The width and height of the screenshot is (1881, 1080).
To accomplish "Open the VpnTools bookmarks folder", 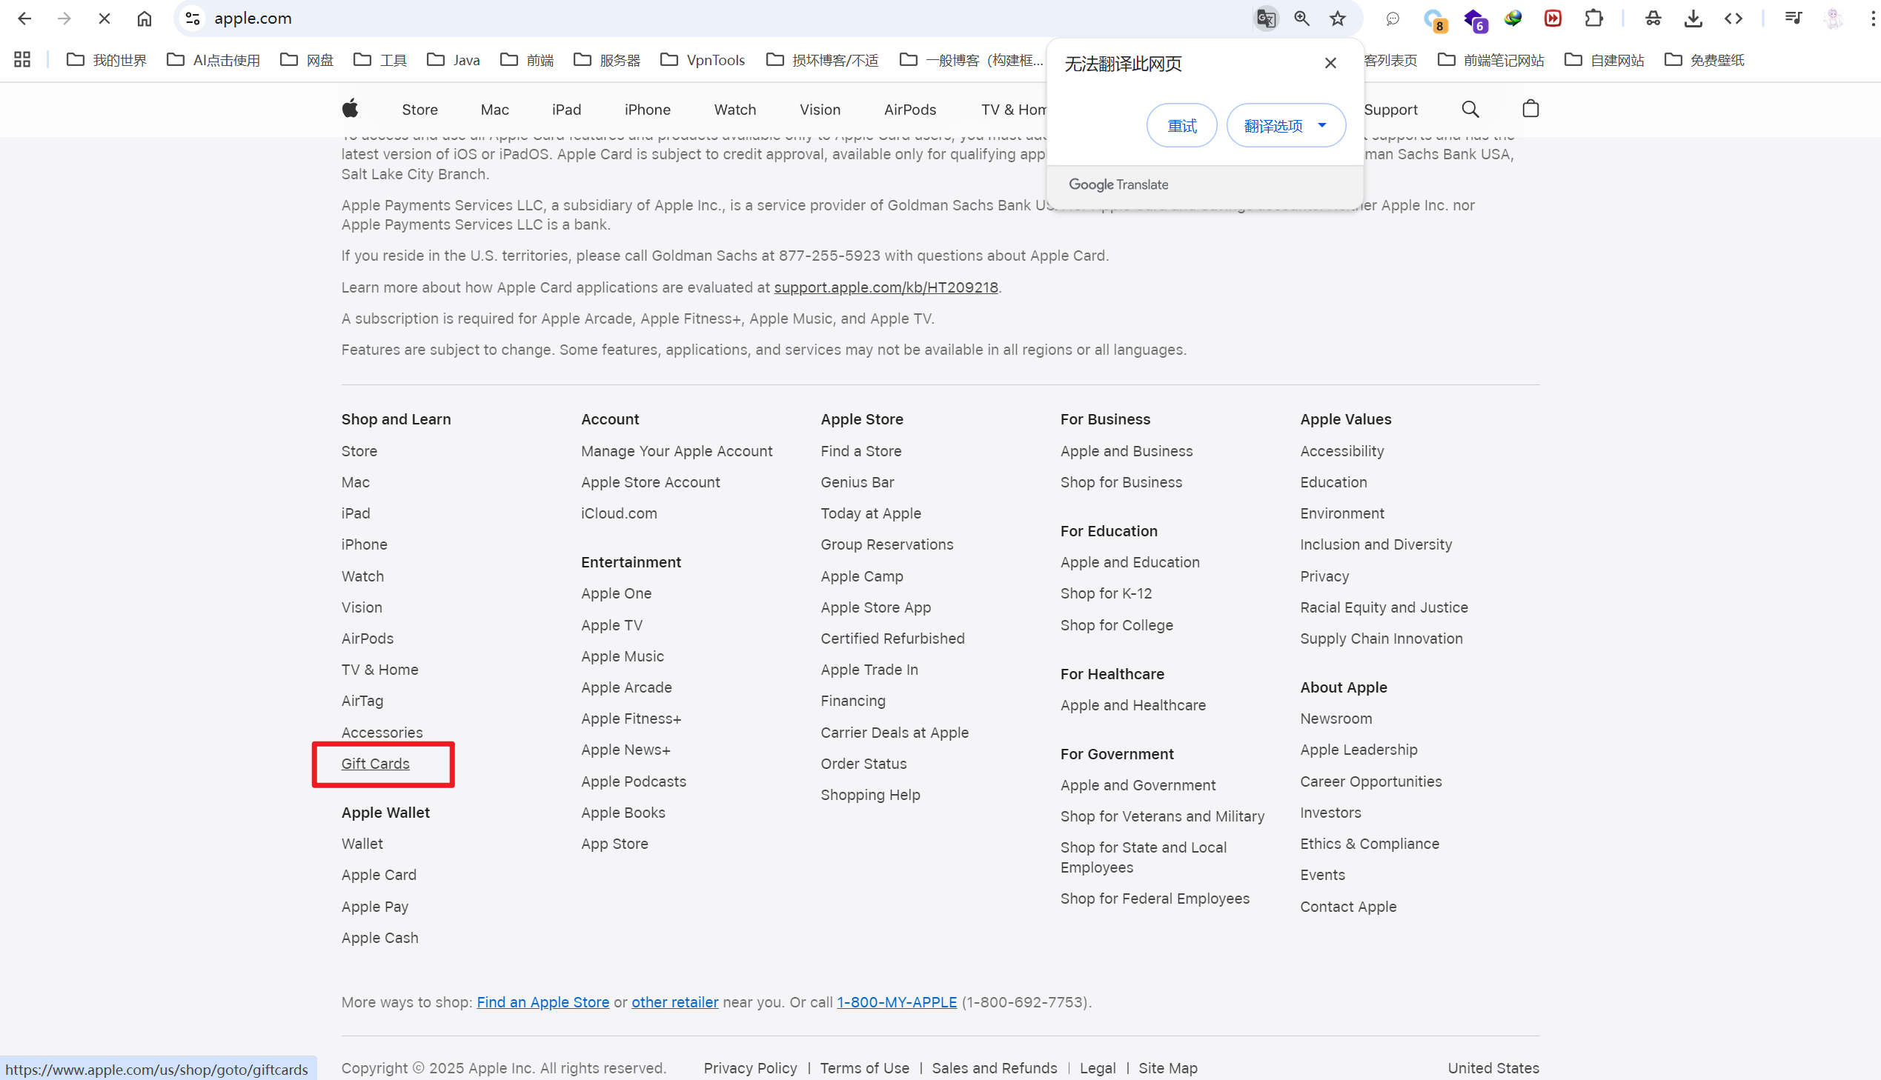I will pyautogui.click(x=703, y=60).
